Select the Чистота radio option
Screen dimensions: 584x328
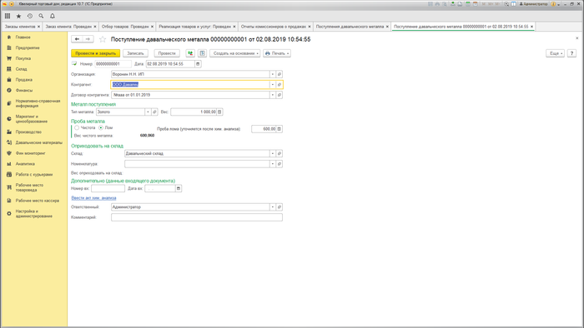[77, 127]
